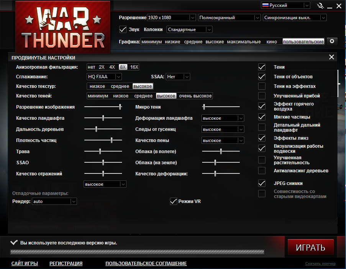The width and height of the screenshot is (346, 269).
Task: Click the Качество ландшафта slider
Action: [x=103, y=118]
